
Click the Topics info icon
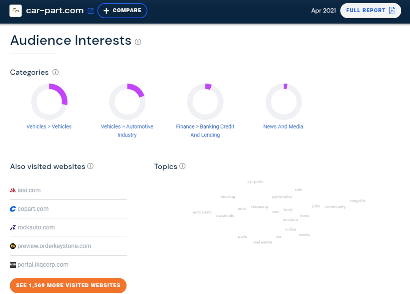(183, 166)
